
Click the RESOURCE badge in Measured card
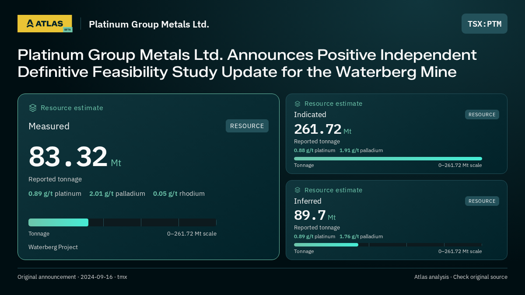pos(247,126)
